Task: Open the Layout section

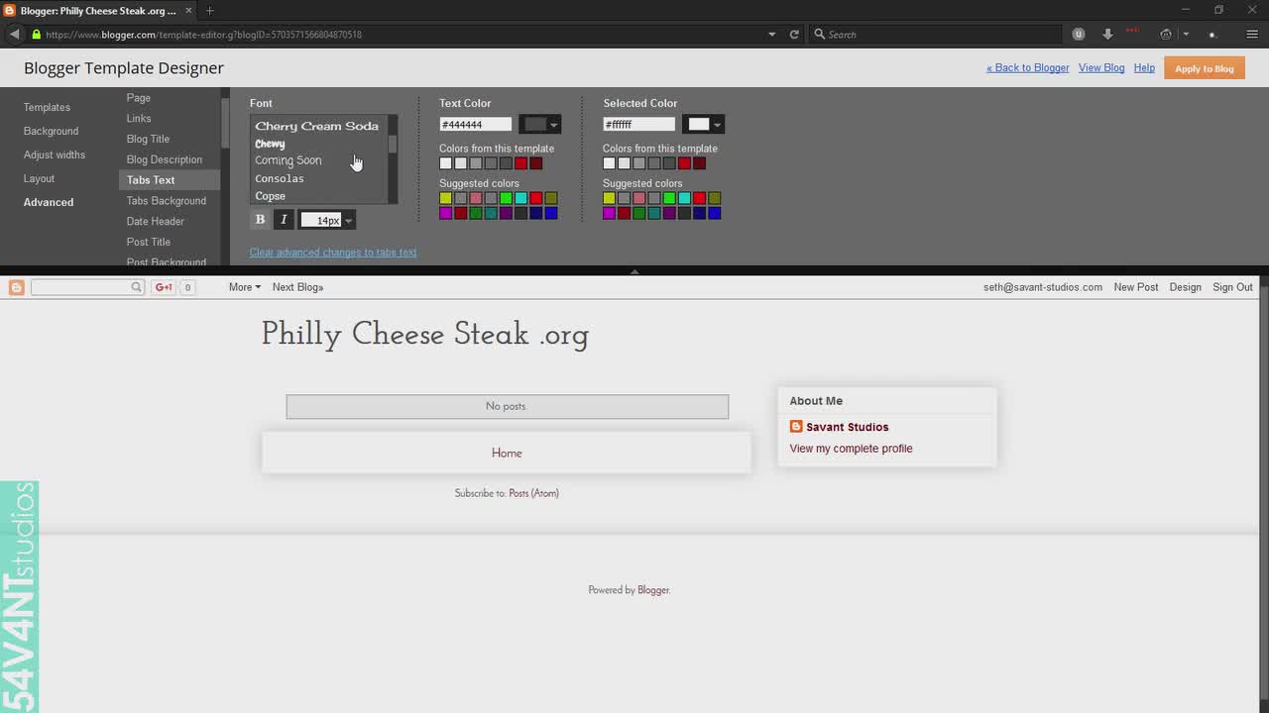Action: pyautogui.click(x=39, y=178)
